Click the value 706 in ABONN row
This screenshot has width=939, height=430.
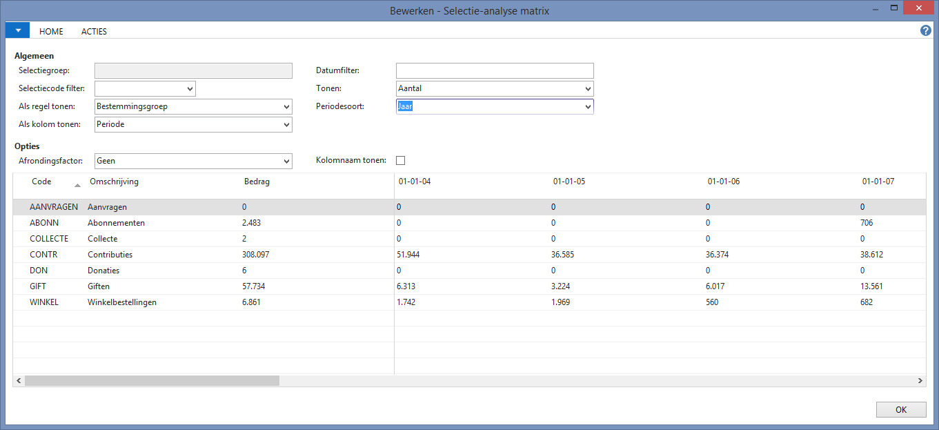point(867,223)
